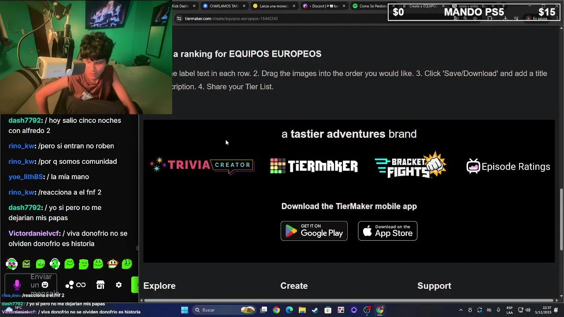This screenshot has width=564, height=317.
Task: Click the infinity icon in chat toolbar
Action: (81, 285)
